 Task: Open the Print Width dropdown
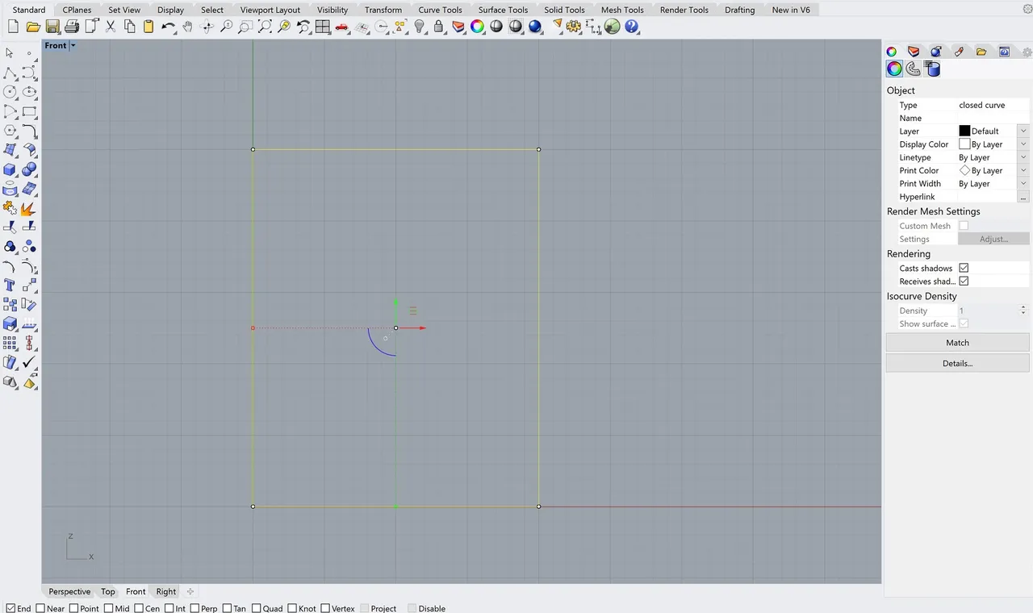coord(1023,183)
